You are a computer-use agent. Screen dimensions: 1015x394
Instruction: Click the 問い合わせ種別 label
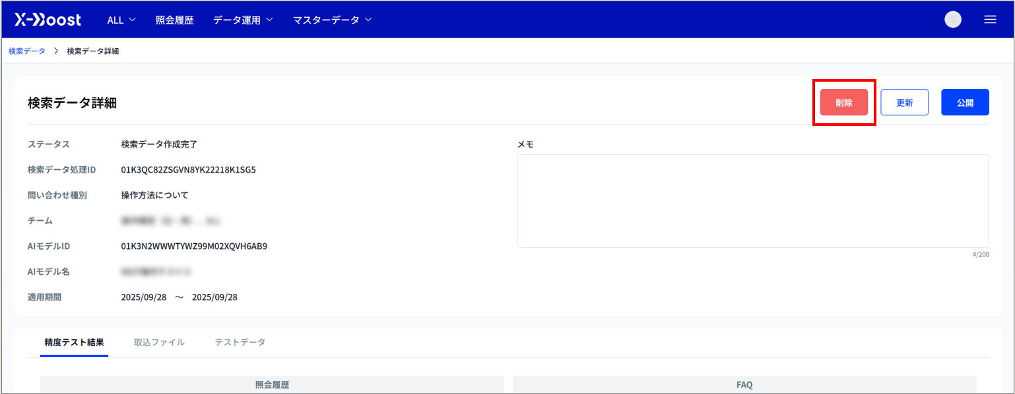[x=57, y=195]
